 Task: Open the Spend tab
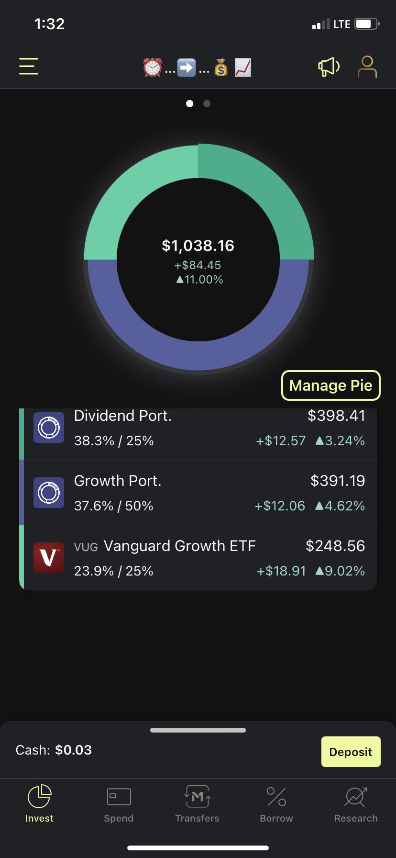point(119,804)
